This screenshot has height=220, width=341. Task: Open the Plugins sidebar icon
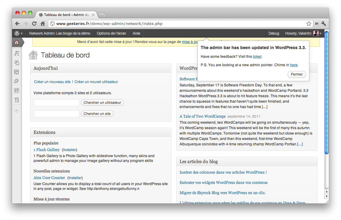[x=17, y=81]
